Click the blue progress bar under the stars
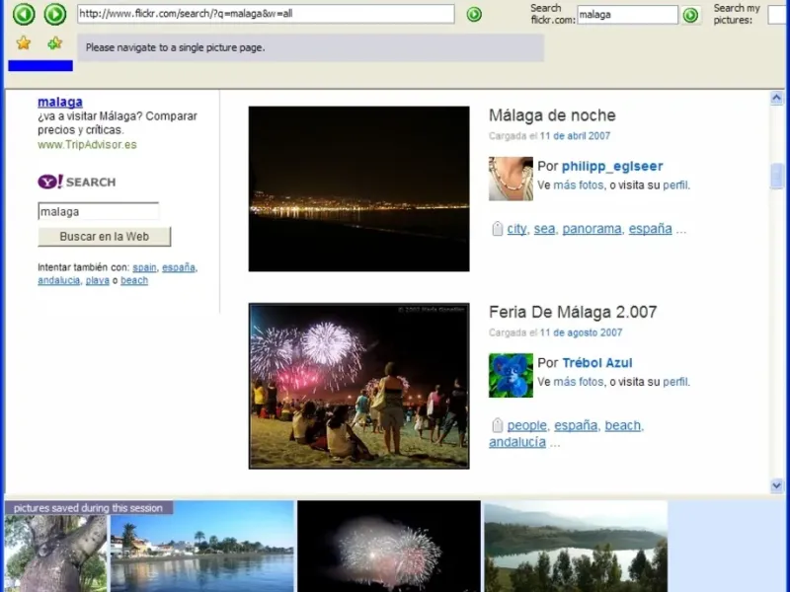 coord(40,65)
